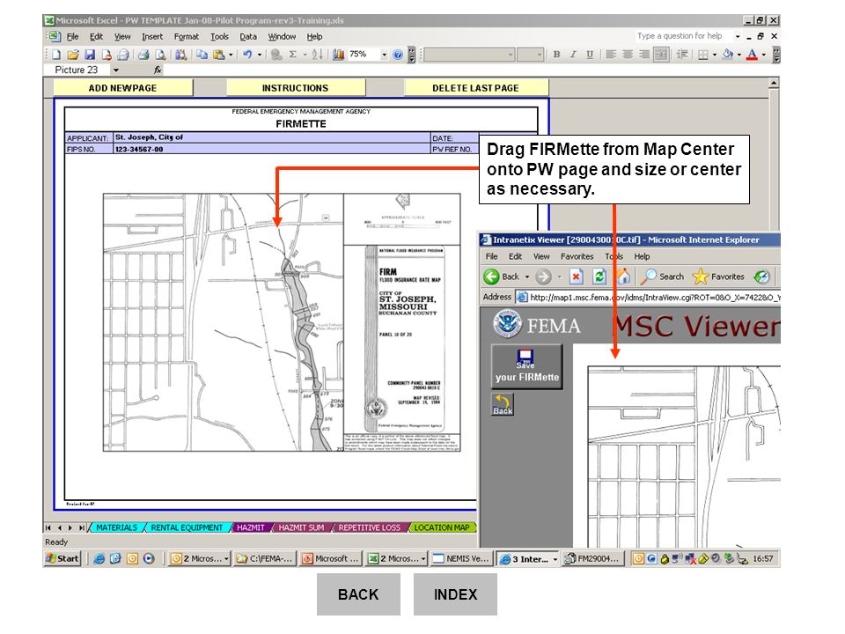Open the Insert menu in Excel
Screen dimensions: 845x634
pyautogui.click(x=152, y=37)
